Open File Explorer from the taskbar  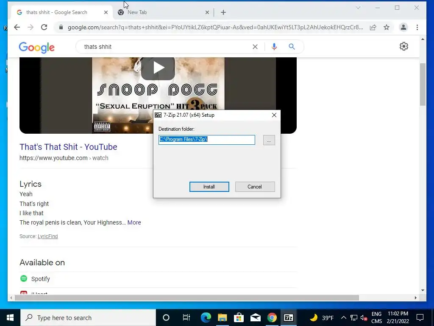pos(222,318)
